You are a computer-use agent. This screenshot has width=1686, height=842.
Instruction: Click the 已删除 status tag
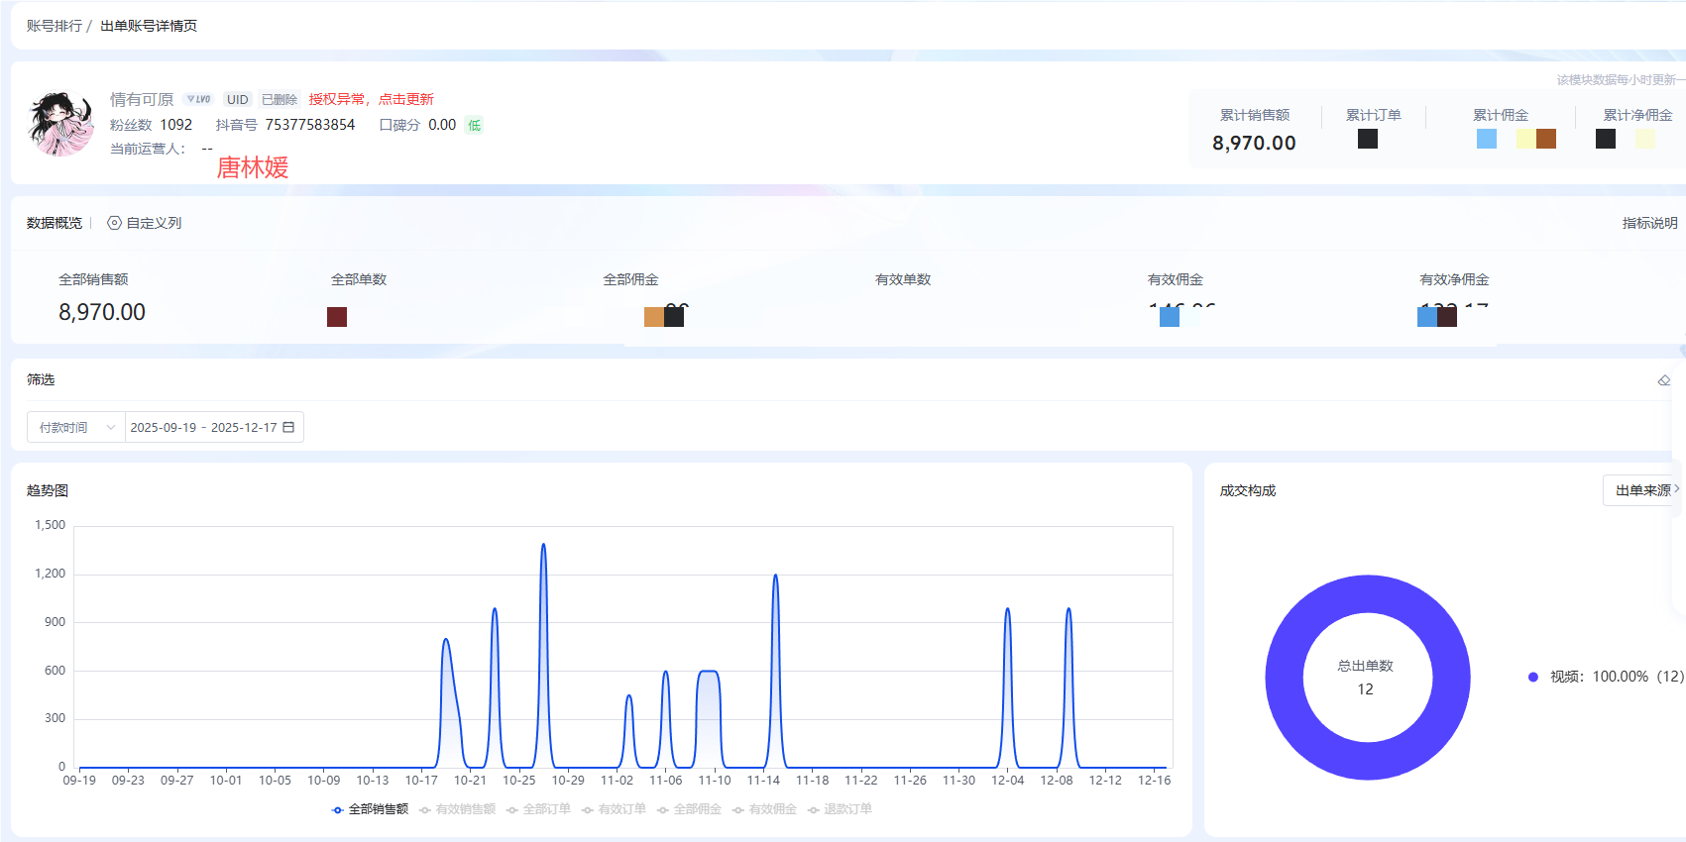[279, 99]
